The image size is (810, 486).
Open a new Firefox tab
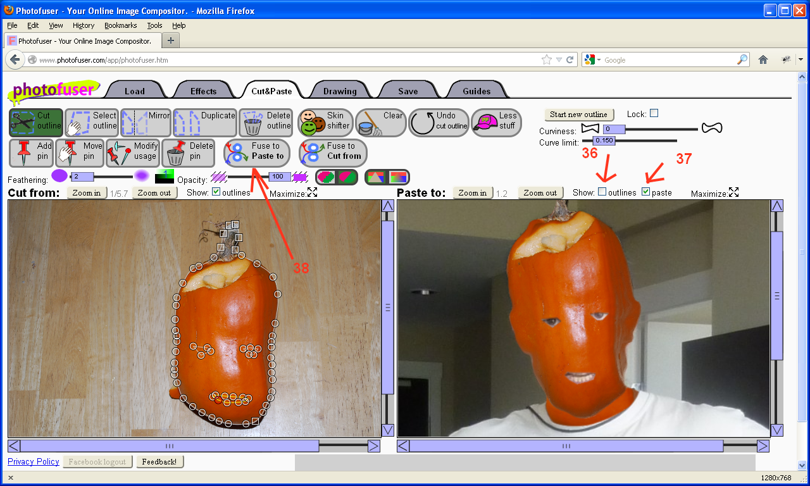[x=171, y=40]
